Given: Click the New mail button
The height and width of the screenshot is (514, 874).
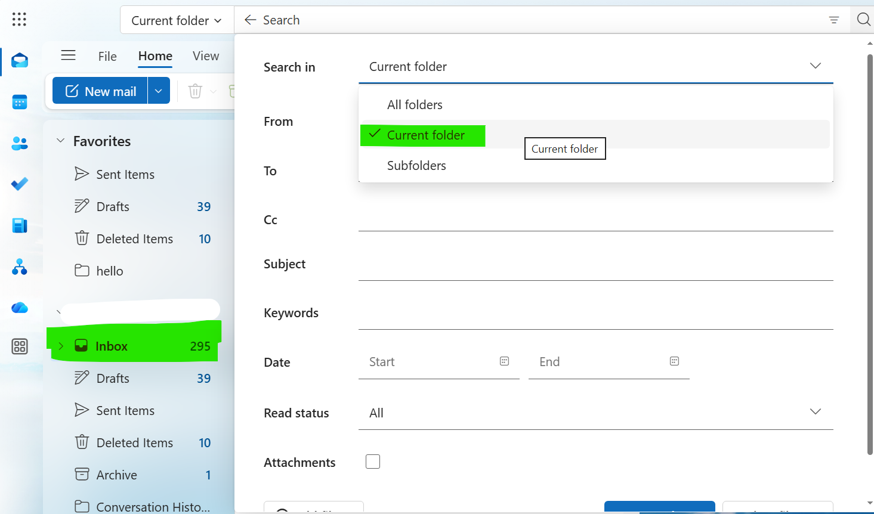Looking at the screenshot, I should (x=100, y=91).
